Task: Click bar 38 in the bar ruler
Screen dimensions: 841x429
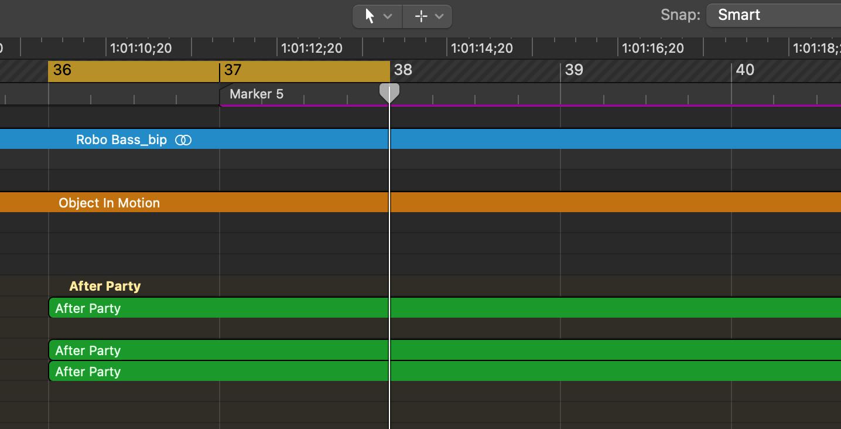Action: point(403,70)
